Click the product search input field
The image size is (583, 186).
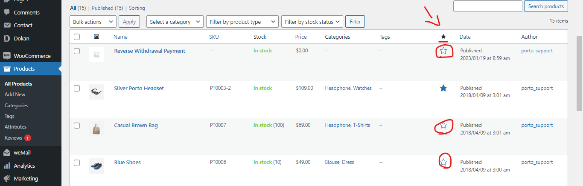point(487,6)
